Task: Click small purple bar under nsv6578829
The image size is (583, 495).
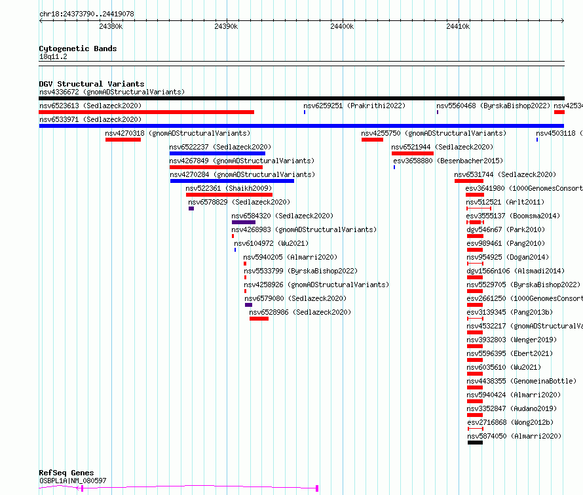Action: (191, 208)
